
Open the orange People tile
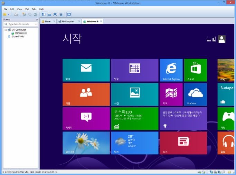pos(86,95)
